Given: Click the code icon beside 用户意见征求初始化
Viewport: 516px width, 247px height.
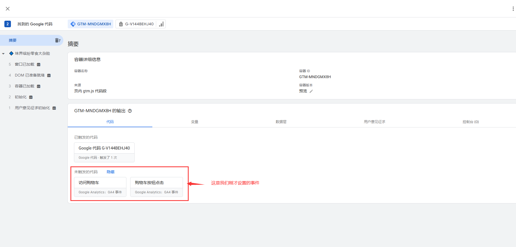Looking at the screenshot, I should 54,108.
